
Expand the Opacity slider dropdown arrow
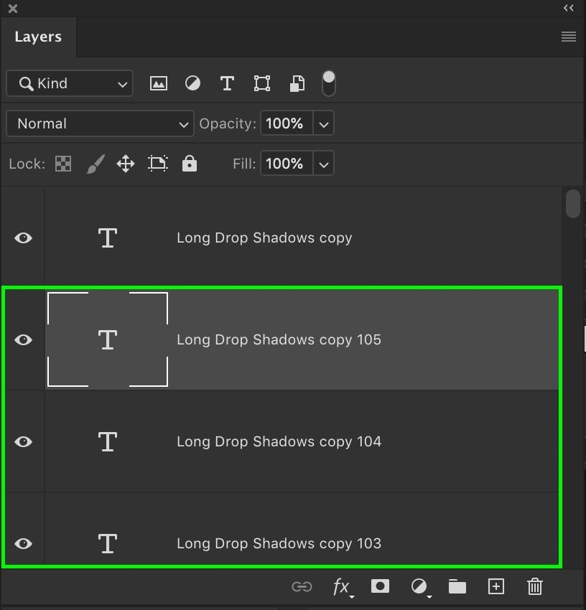coord(323,123)
